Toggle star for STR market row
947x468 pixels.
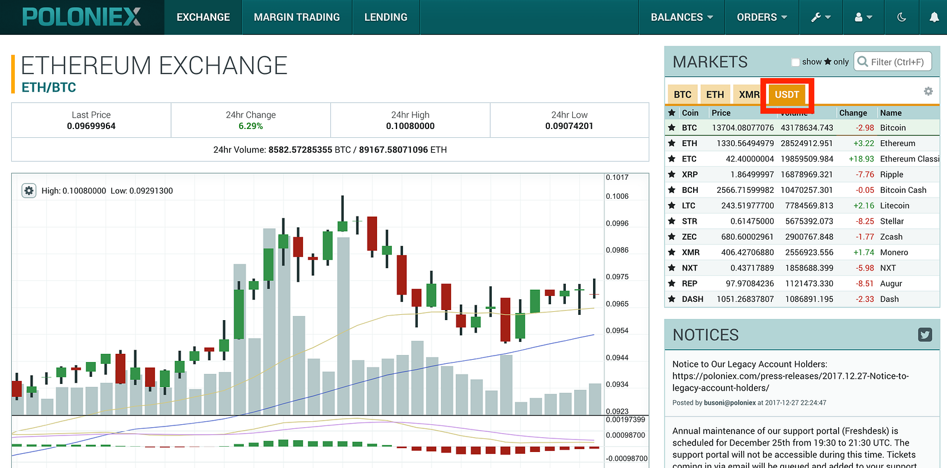[x=672, y=221]
